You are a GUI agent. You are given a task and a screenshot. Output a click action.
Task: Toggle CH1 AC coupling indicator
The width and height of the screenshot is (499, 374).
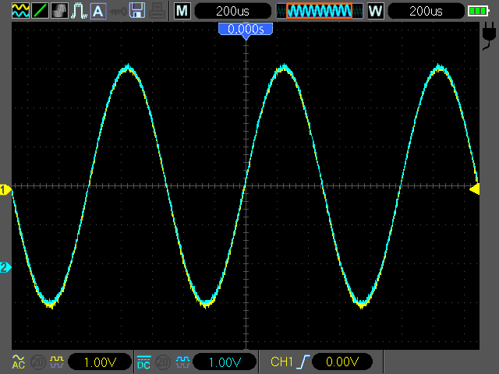pos(19,362)
